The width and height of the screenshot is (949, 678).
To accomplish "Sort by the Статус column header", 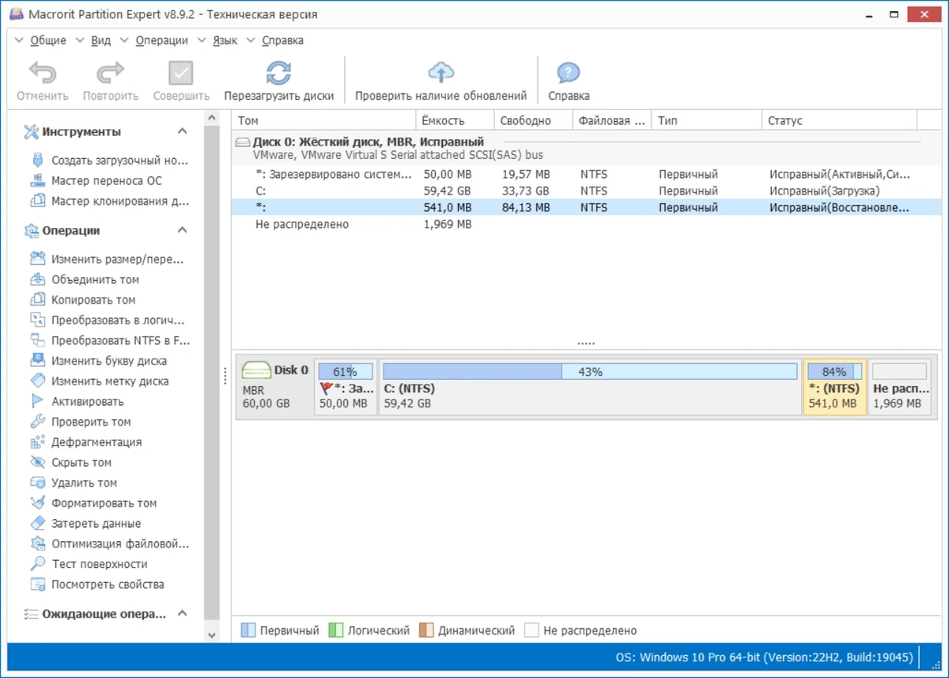I will [840, 120].
